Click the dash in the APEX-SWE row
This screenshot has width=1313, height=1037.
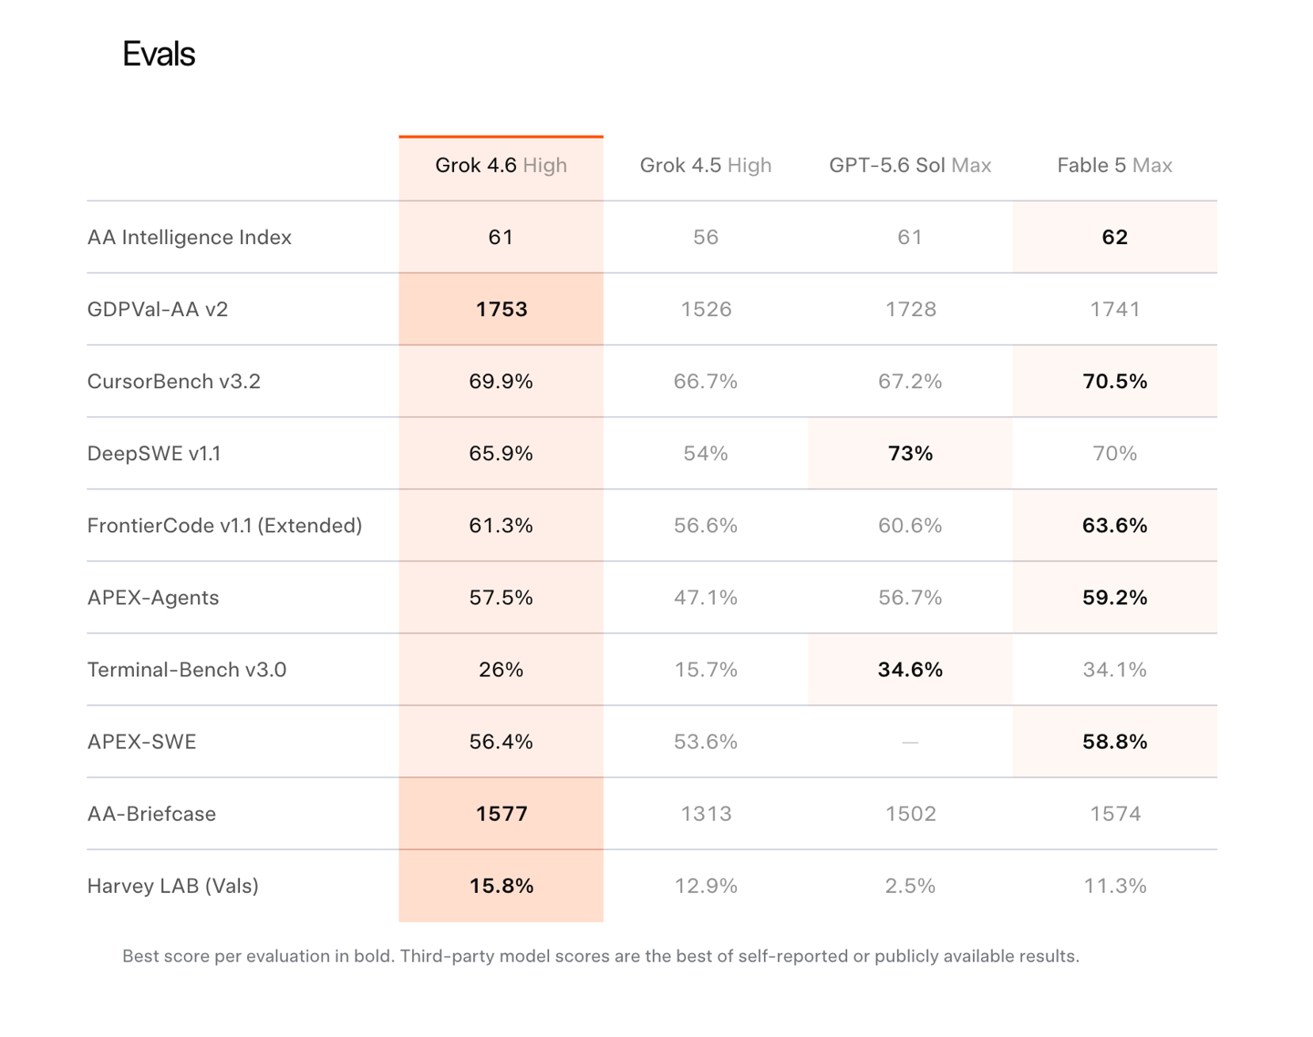point(910,742)
